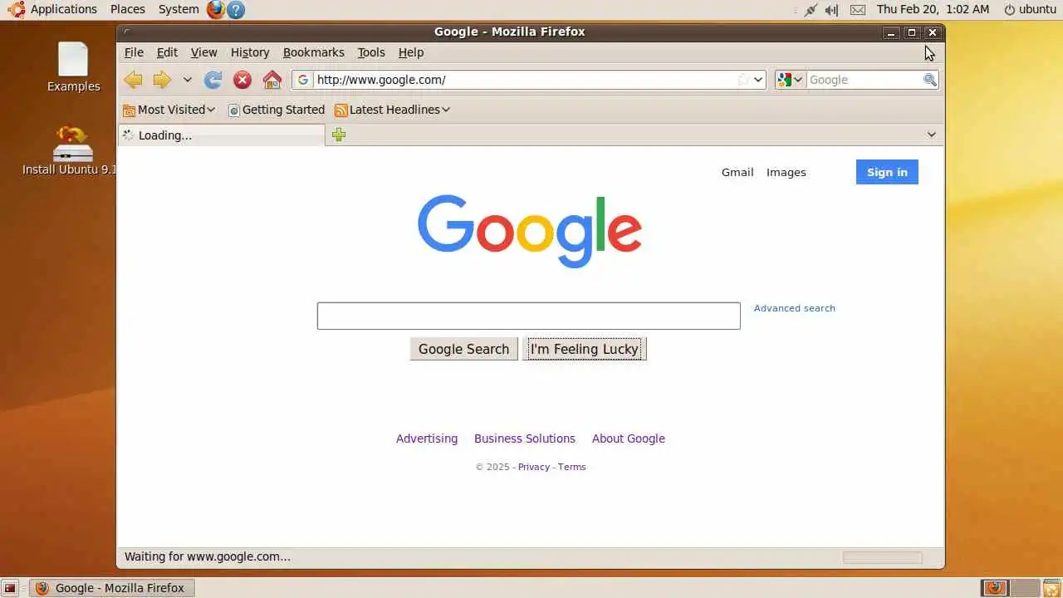Open the Advanced search link
This screenshot has width=1063, height=598.
(795, 308)
